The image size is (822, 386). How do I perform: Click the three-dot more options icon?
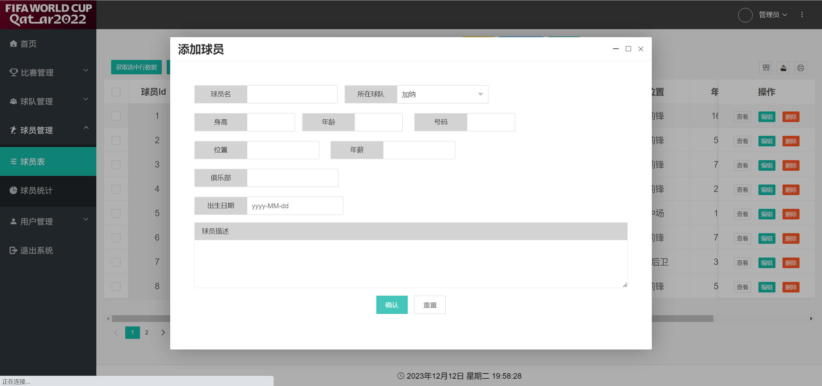[802, 15]
